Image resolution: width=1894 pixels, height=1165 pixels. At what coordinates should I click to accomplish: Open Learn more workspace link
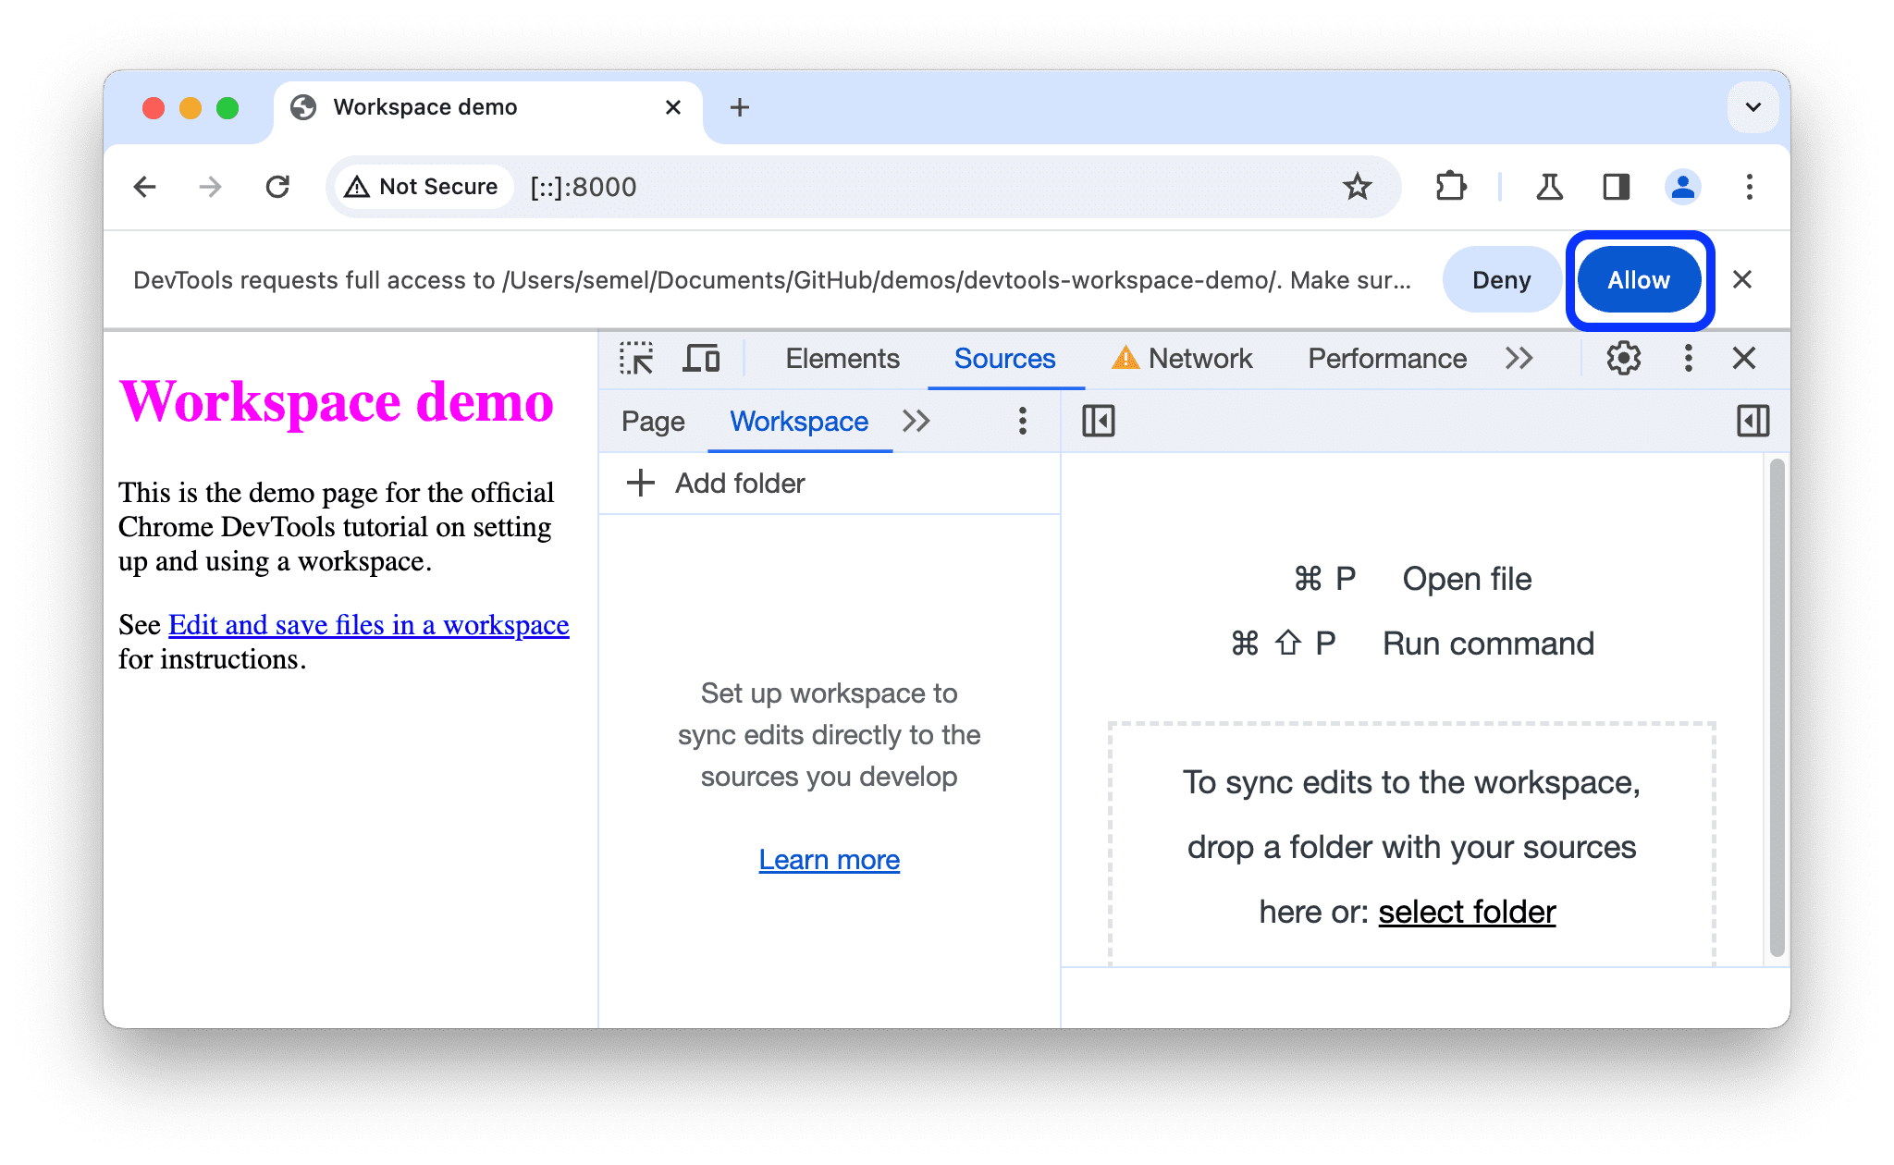point(830,858)
